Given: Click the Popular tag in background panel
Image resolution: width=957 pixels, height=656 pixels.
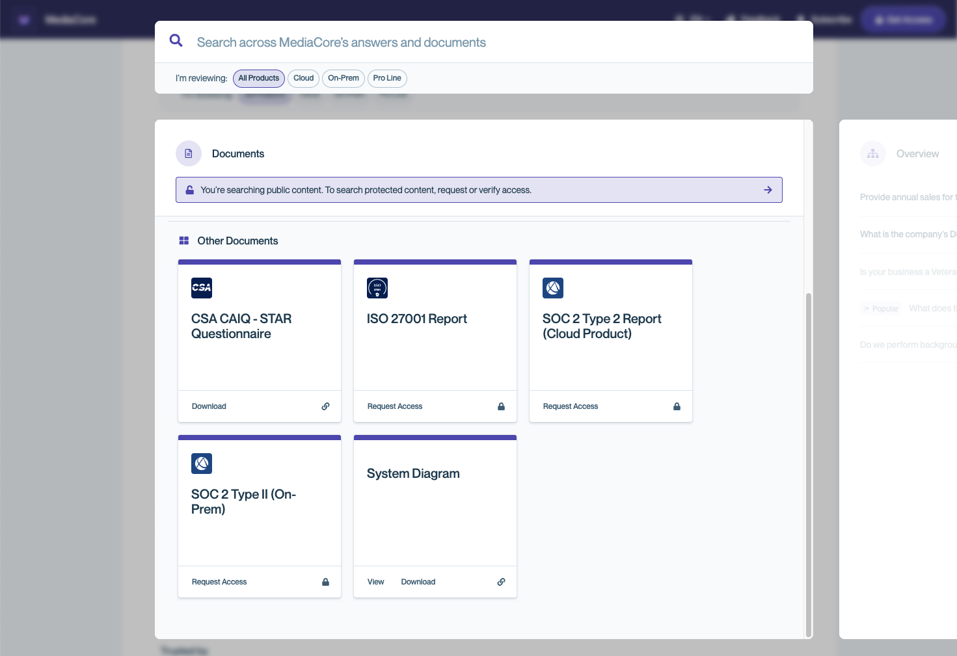Looking at the screenshot, I should click(x=882, y=309).
